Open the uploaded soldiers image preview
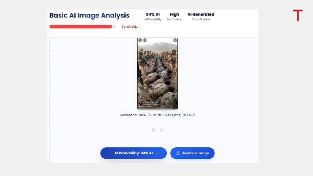This screenshot has height=176, width=313. (x=157, y=73)
